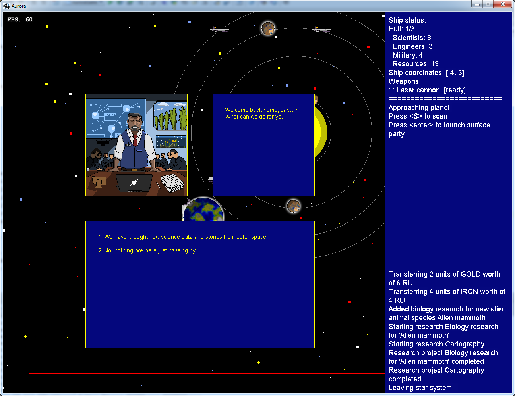Click the right spaceship on the outer orbit
The image size is (515, 396).
(321, 30)
